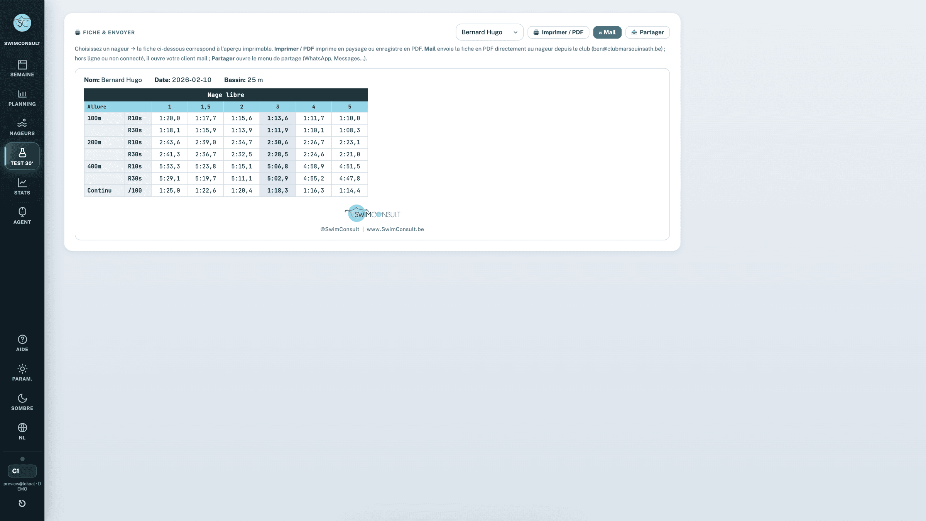This screenshot has width=926, height=521.
Task: Click the SwimConsult logo under the table
Action: [372, 213]
